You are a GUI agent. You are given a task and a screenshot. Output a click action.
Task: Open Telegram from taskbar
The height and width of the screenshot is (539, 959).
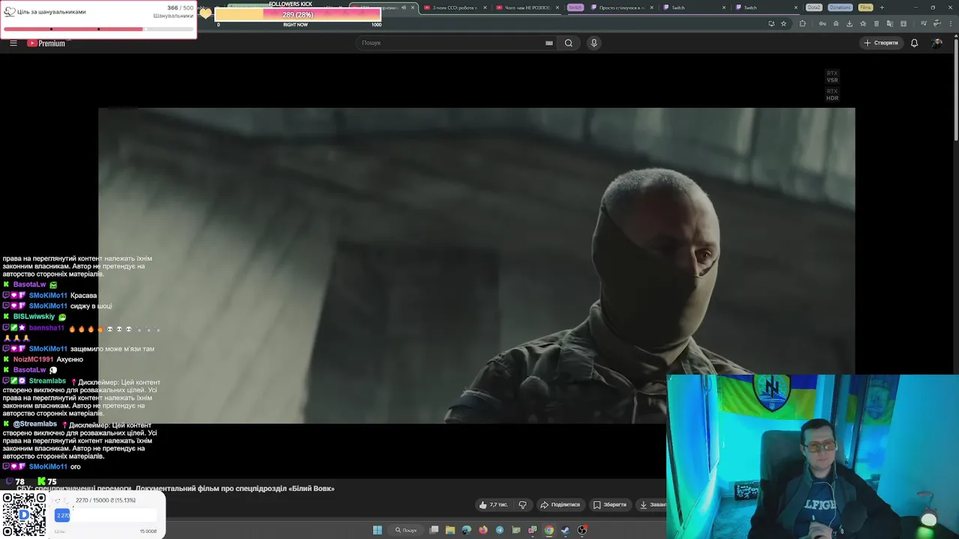[x=500, y=530]
